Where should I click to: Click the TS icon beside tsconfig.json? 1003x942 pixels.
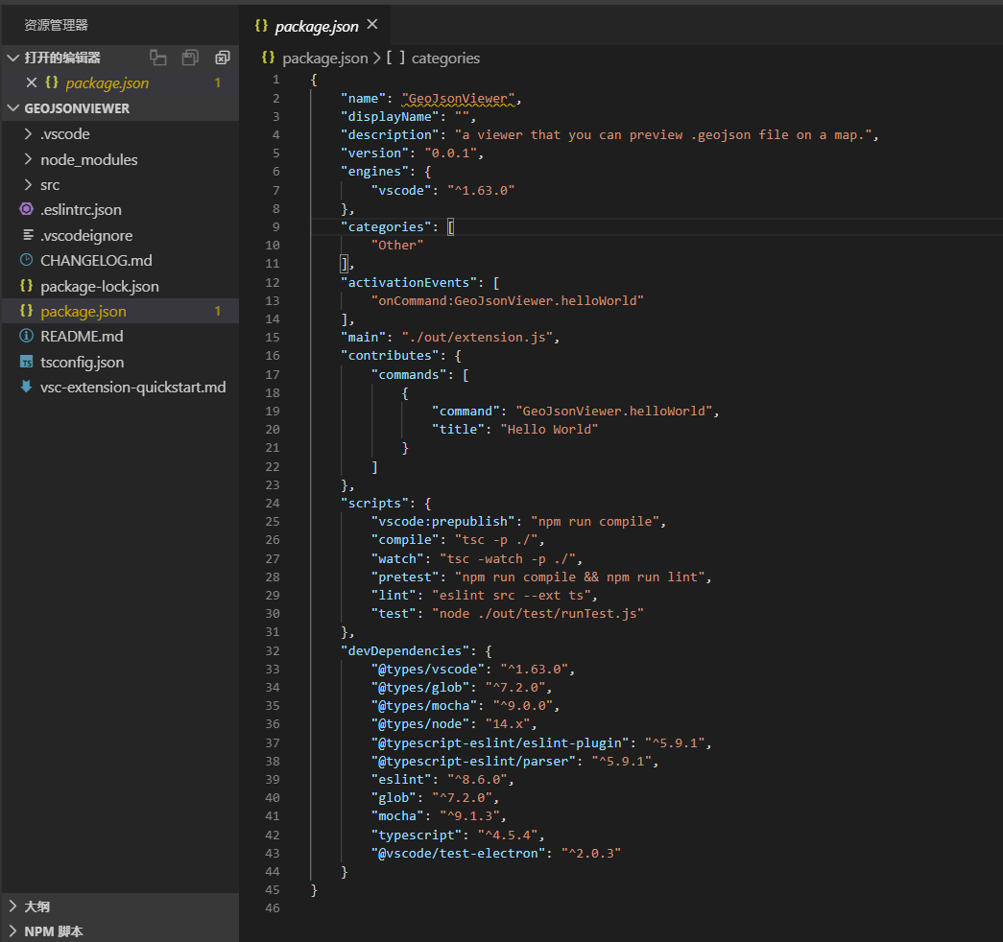(x=26, y=363)
